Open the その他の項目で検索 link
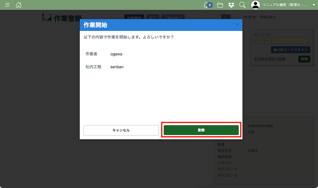The image size is (318, 188). pos(270,59)
